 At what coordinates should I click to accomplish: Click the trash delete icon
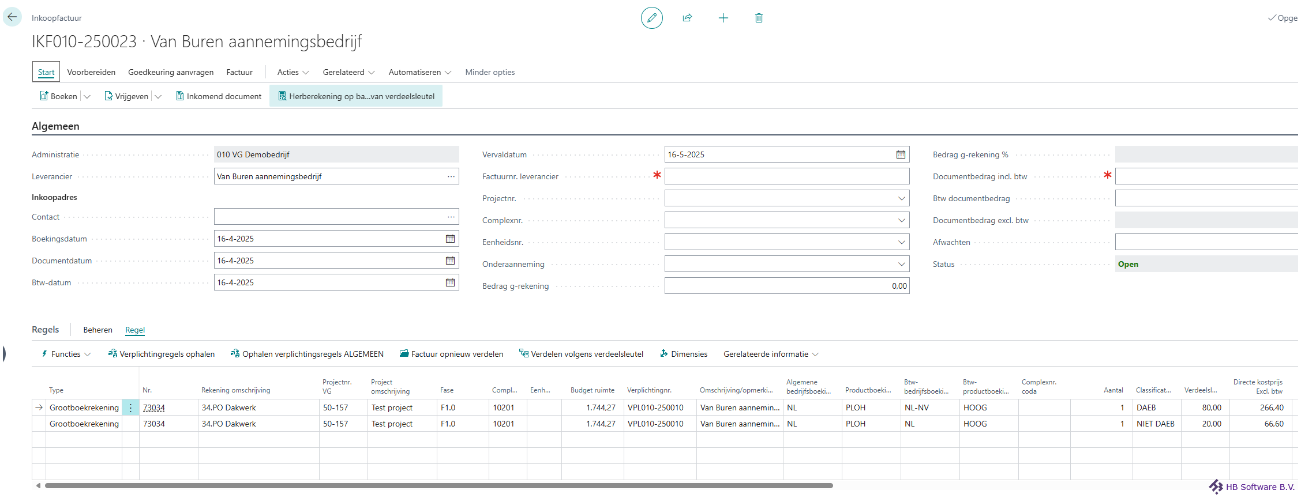pyautogui.click(x=759, y=18)
